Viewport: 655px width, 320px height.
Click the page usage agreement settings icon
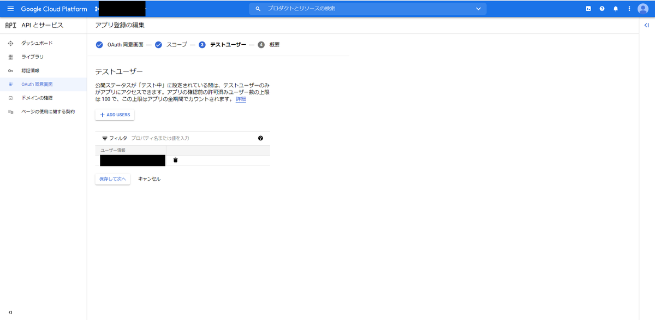click(x=10, y=111)
